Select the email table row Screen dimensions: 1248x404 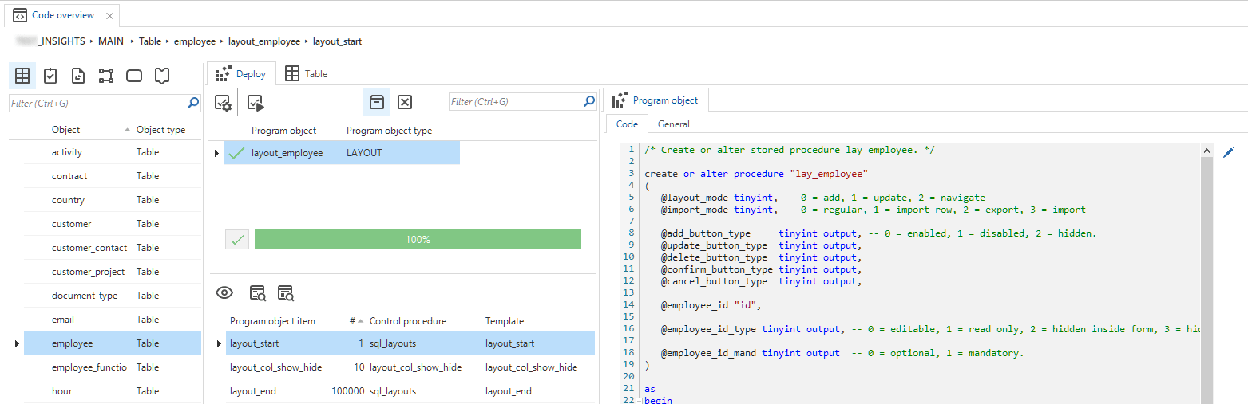pos(113,320)
